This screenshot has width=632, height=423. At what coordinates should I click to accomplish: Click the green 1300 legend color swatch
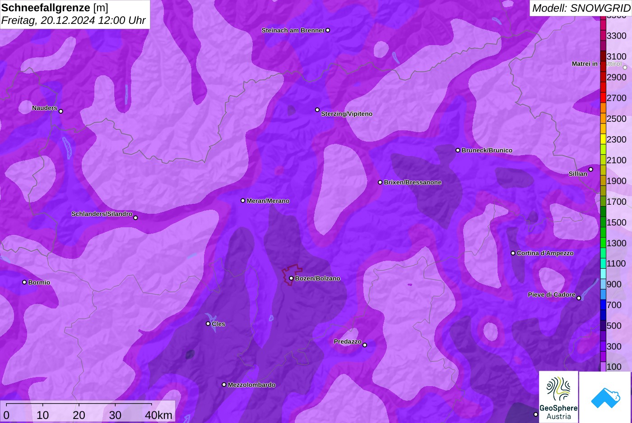(603, 243)
